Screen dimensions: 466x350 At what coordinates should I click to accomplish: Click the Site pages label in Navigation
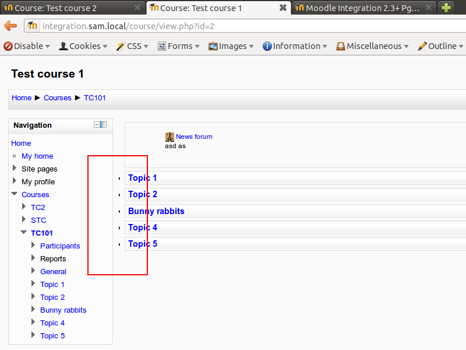[39, 169]
